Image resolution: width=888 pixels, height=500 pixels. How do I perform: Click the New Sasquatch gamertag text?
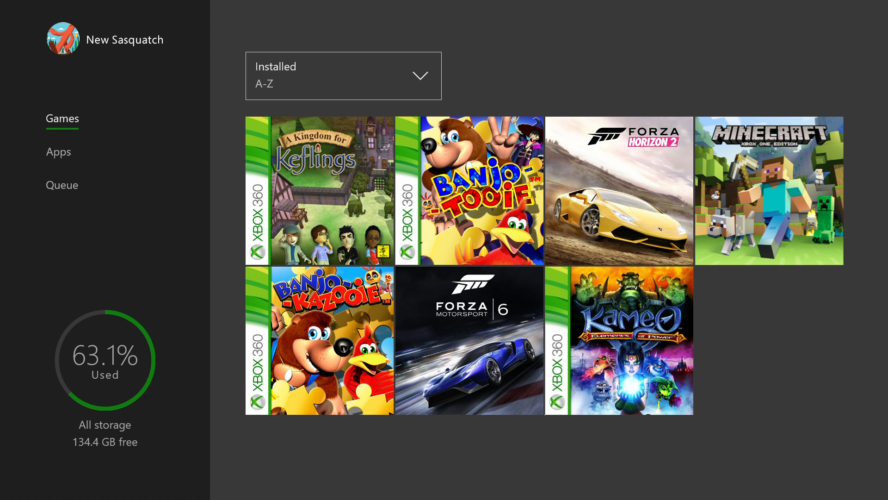[124, 40]
